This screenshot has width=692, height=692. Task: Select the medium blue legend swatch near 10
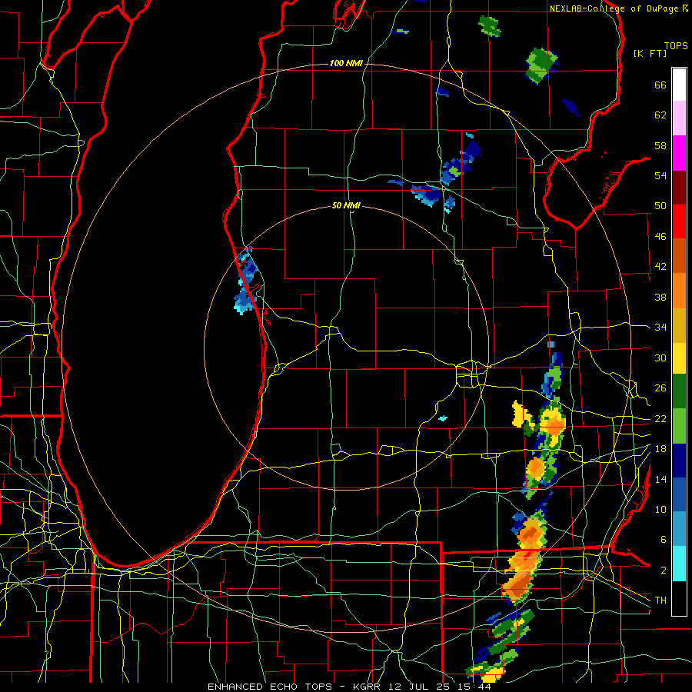[679, 494]
